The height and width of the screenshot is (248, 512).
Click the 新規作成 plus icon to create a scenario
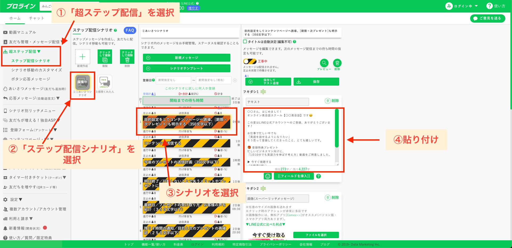click(x=83, y=56)
